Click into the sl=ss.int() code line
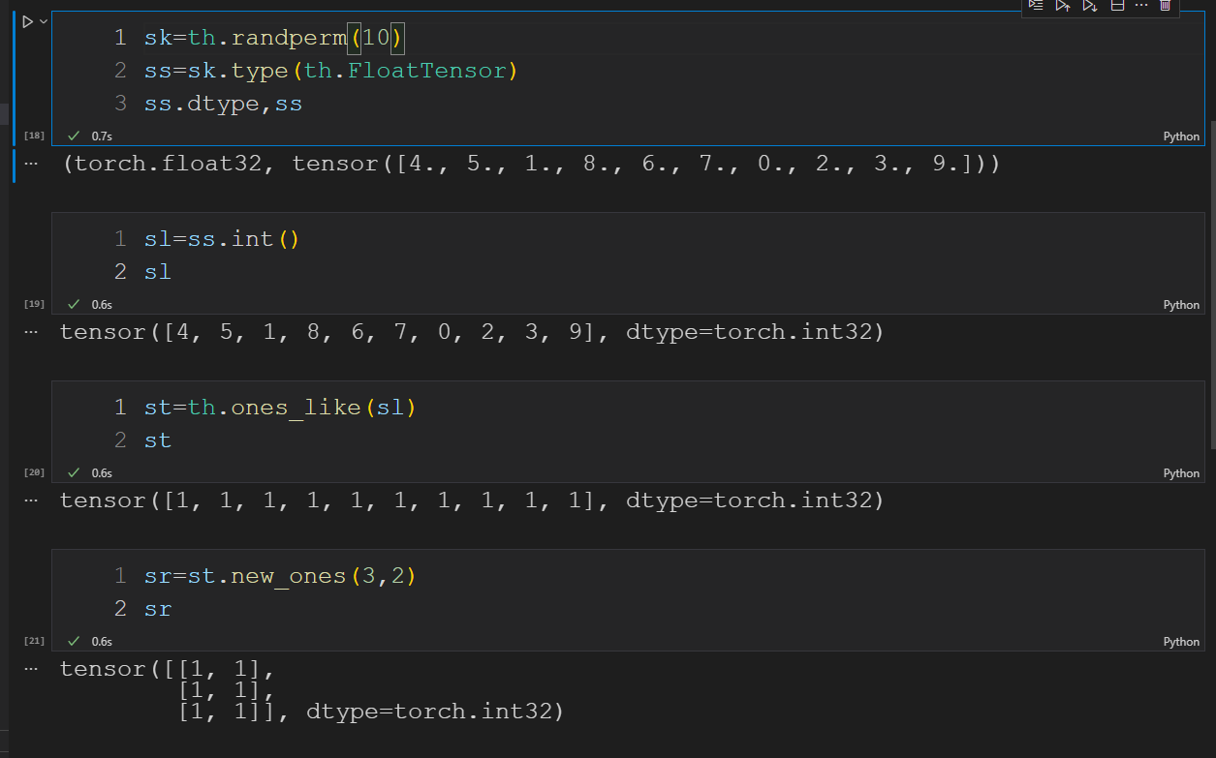1216x758 pixels. (x=222, y=239)
